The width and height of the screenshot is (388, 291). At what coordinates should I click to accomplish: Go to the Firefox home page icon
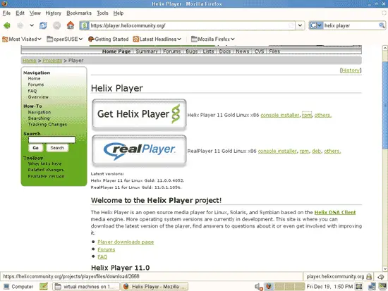point(71,25)
